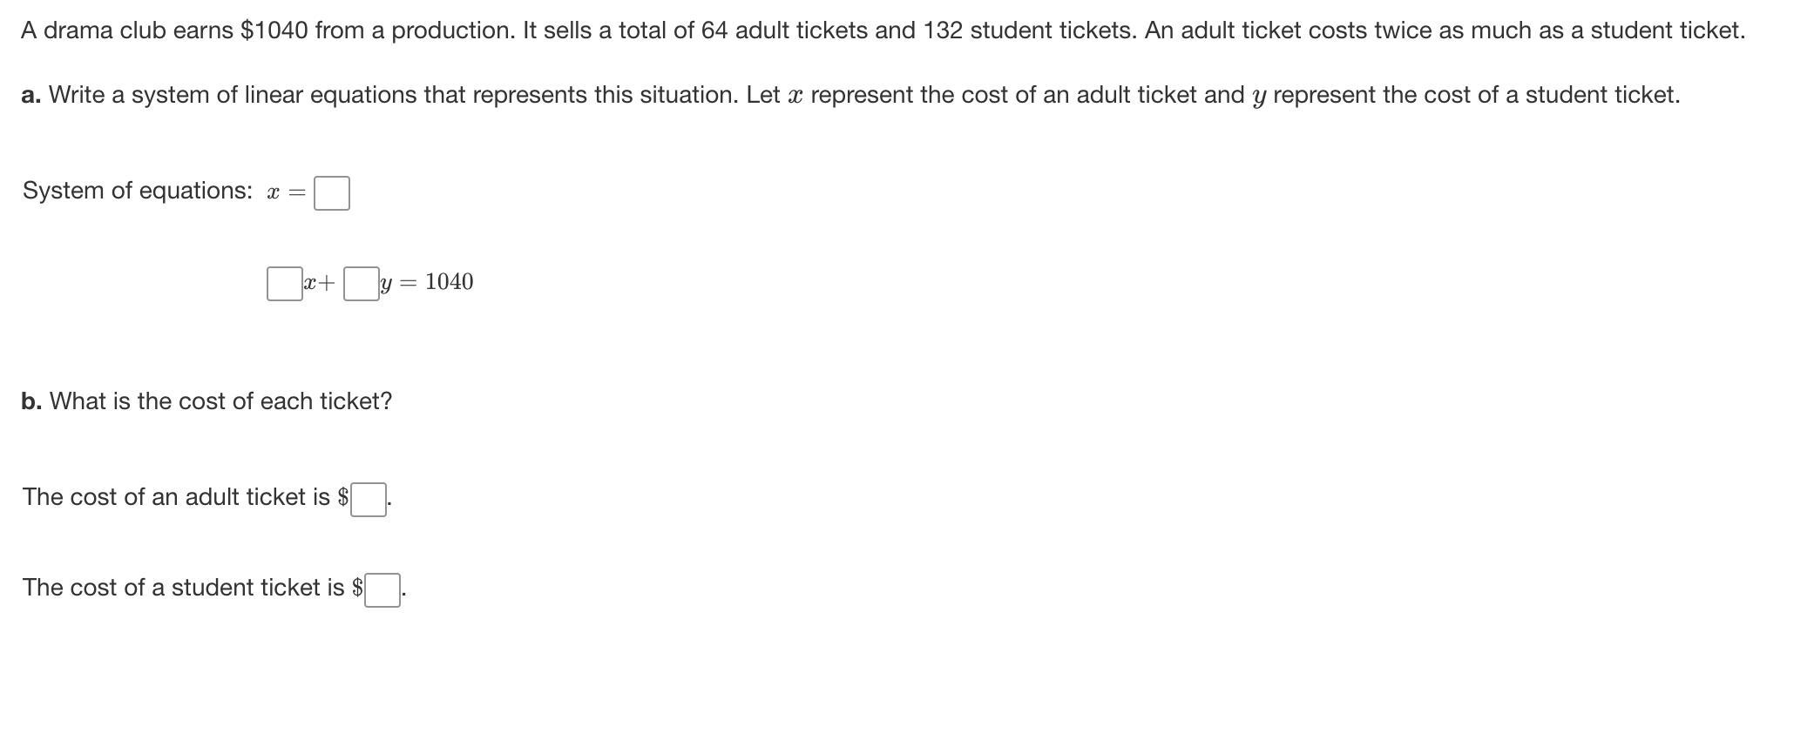
Task: Click $1040 in the problem statement
Action: coord(274,30)
